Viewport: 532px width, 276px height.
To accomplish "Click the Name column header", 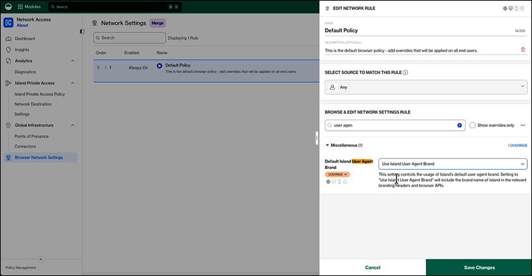I will [162, 53].
